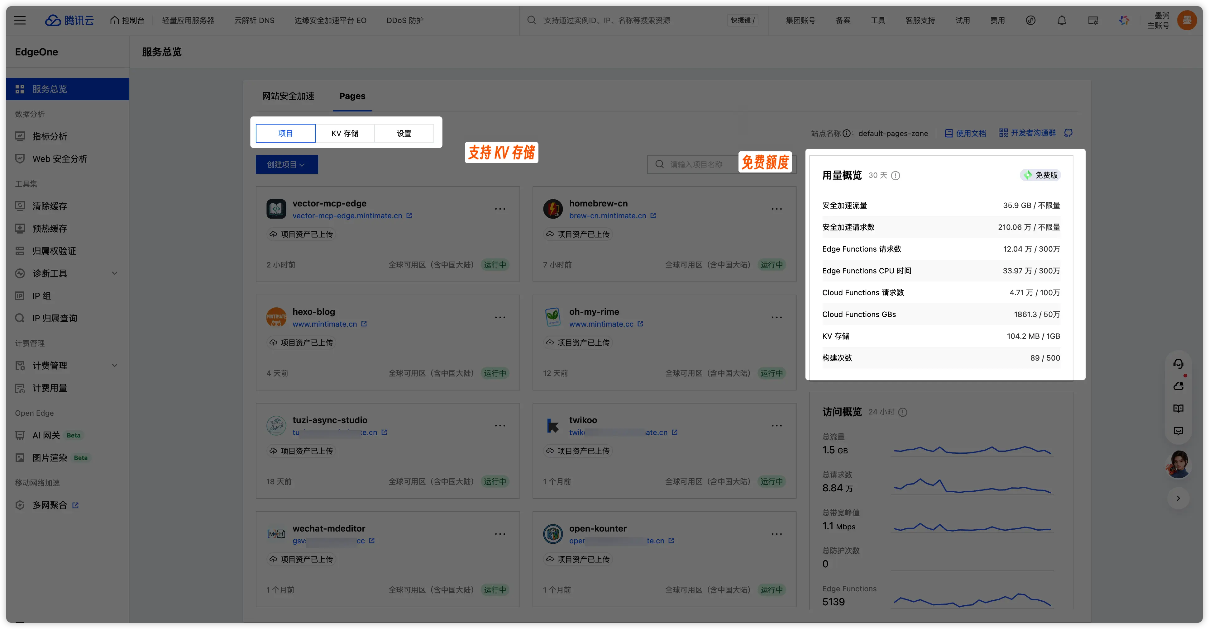The height and width of the screenshot is (629, 1209).
Task: Click the community icon after 开发者沟通群
Action: coord(1068,133)
